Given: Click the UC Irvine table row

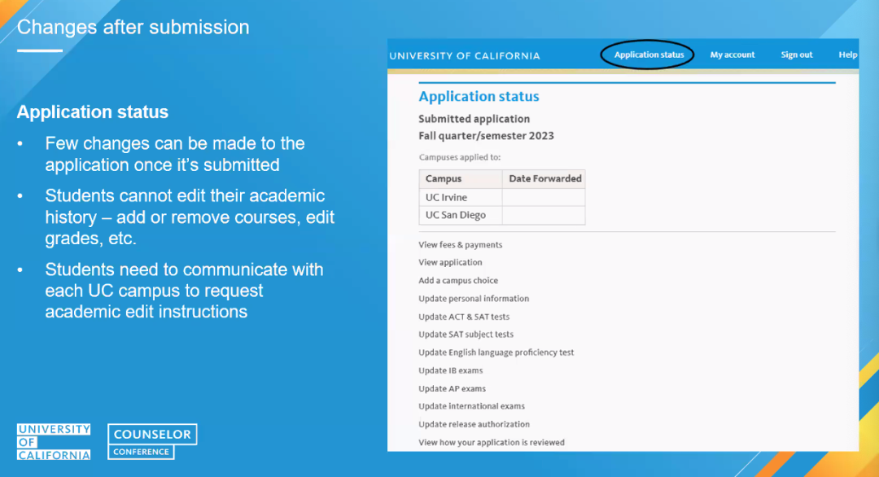Looking at the screenshot, I should tap(501, 197).
